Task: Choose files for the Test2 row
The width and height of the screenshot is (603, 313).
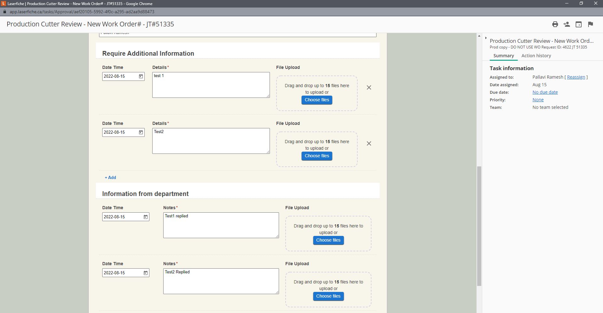Action: point(317,156)
